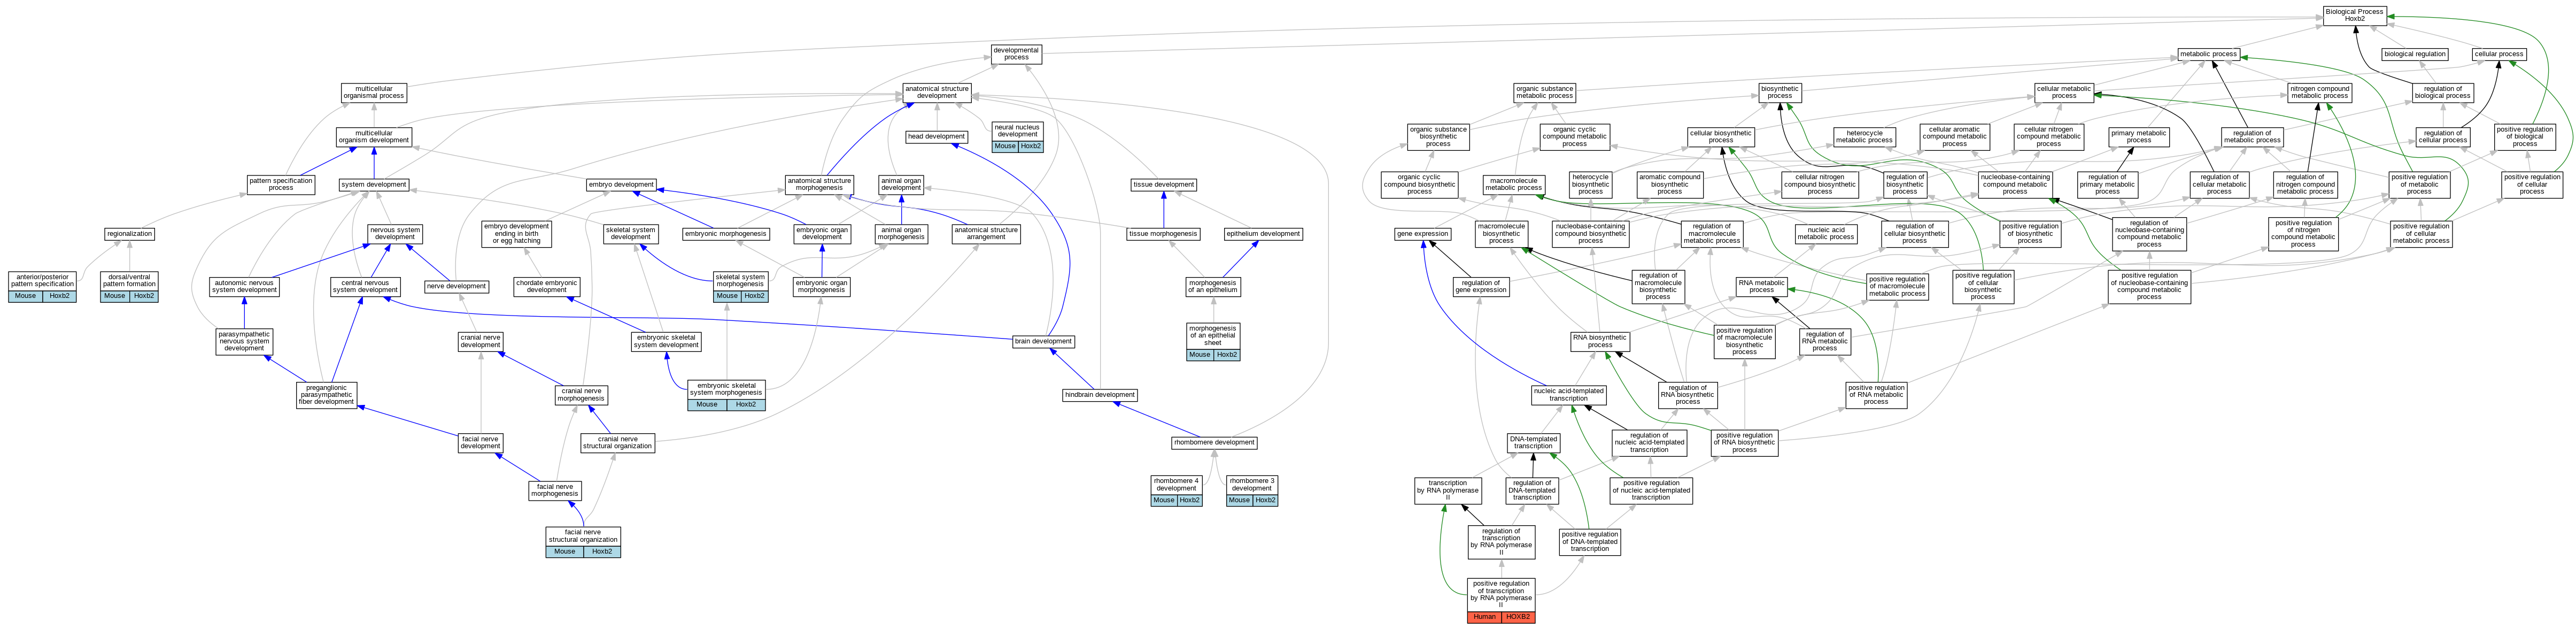
Task: Click the 'primary metabolic process' node
Action: [2139, 137]
